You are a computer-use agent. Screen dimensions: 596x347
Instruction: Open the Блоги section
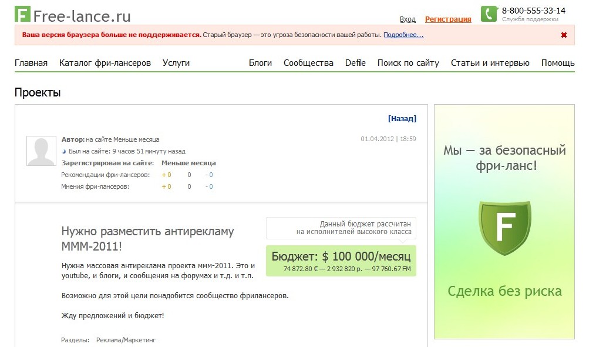[260, 63]
